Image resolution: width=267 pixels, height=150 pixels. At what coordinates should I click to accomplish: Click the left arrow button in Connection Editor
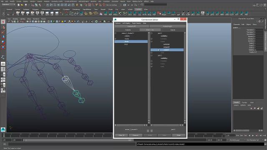tap(148, 131)
